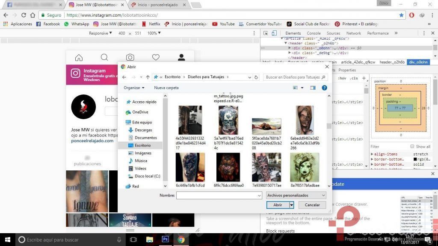
Task: Open the ponceelrelajado.com profile link
Action: coord(92,141)
